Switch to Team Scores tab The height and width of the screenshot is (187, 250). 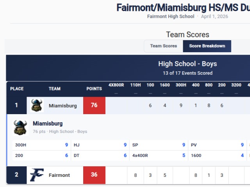(x=163, y=46)
